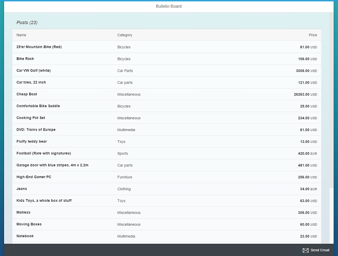338x256 pixels.
Task: Select Football (Rare with signatures) listing
Action: (44, 153)
